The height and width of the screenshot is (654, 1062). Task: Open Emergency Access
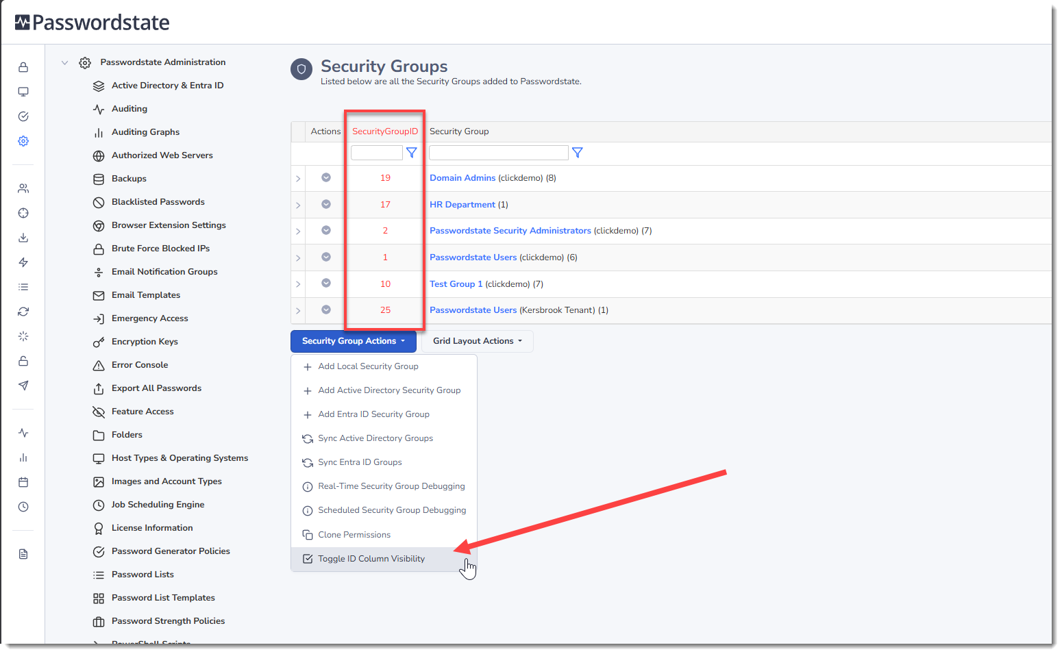coord(150,318)
